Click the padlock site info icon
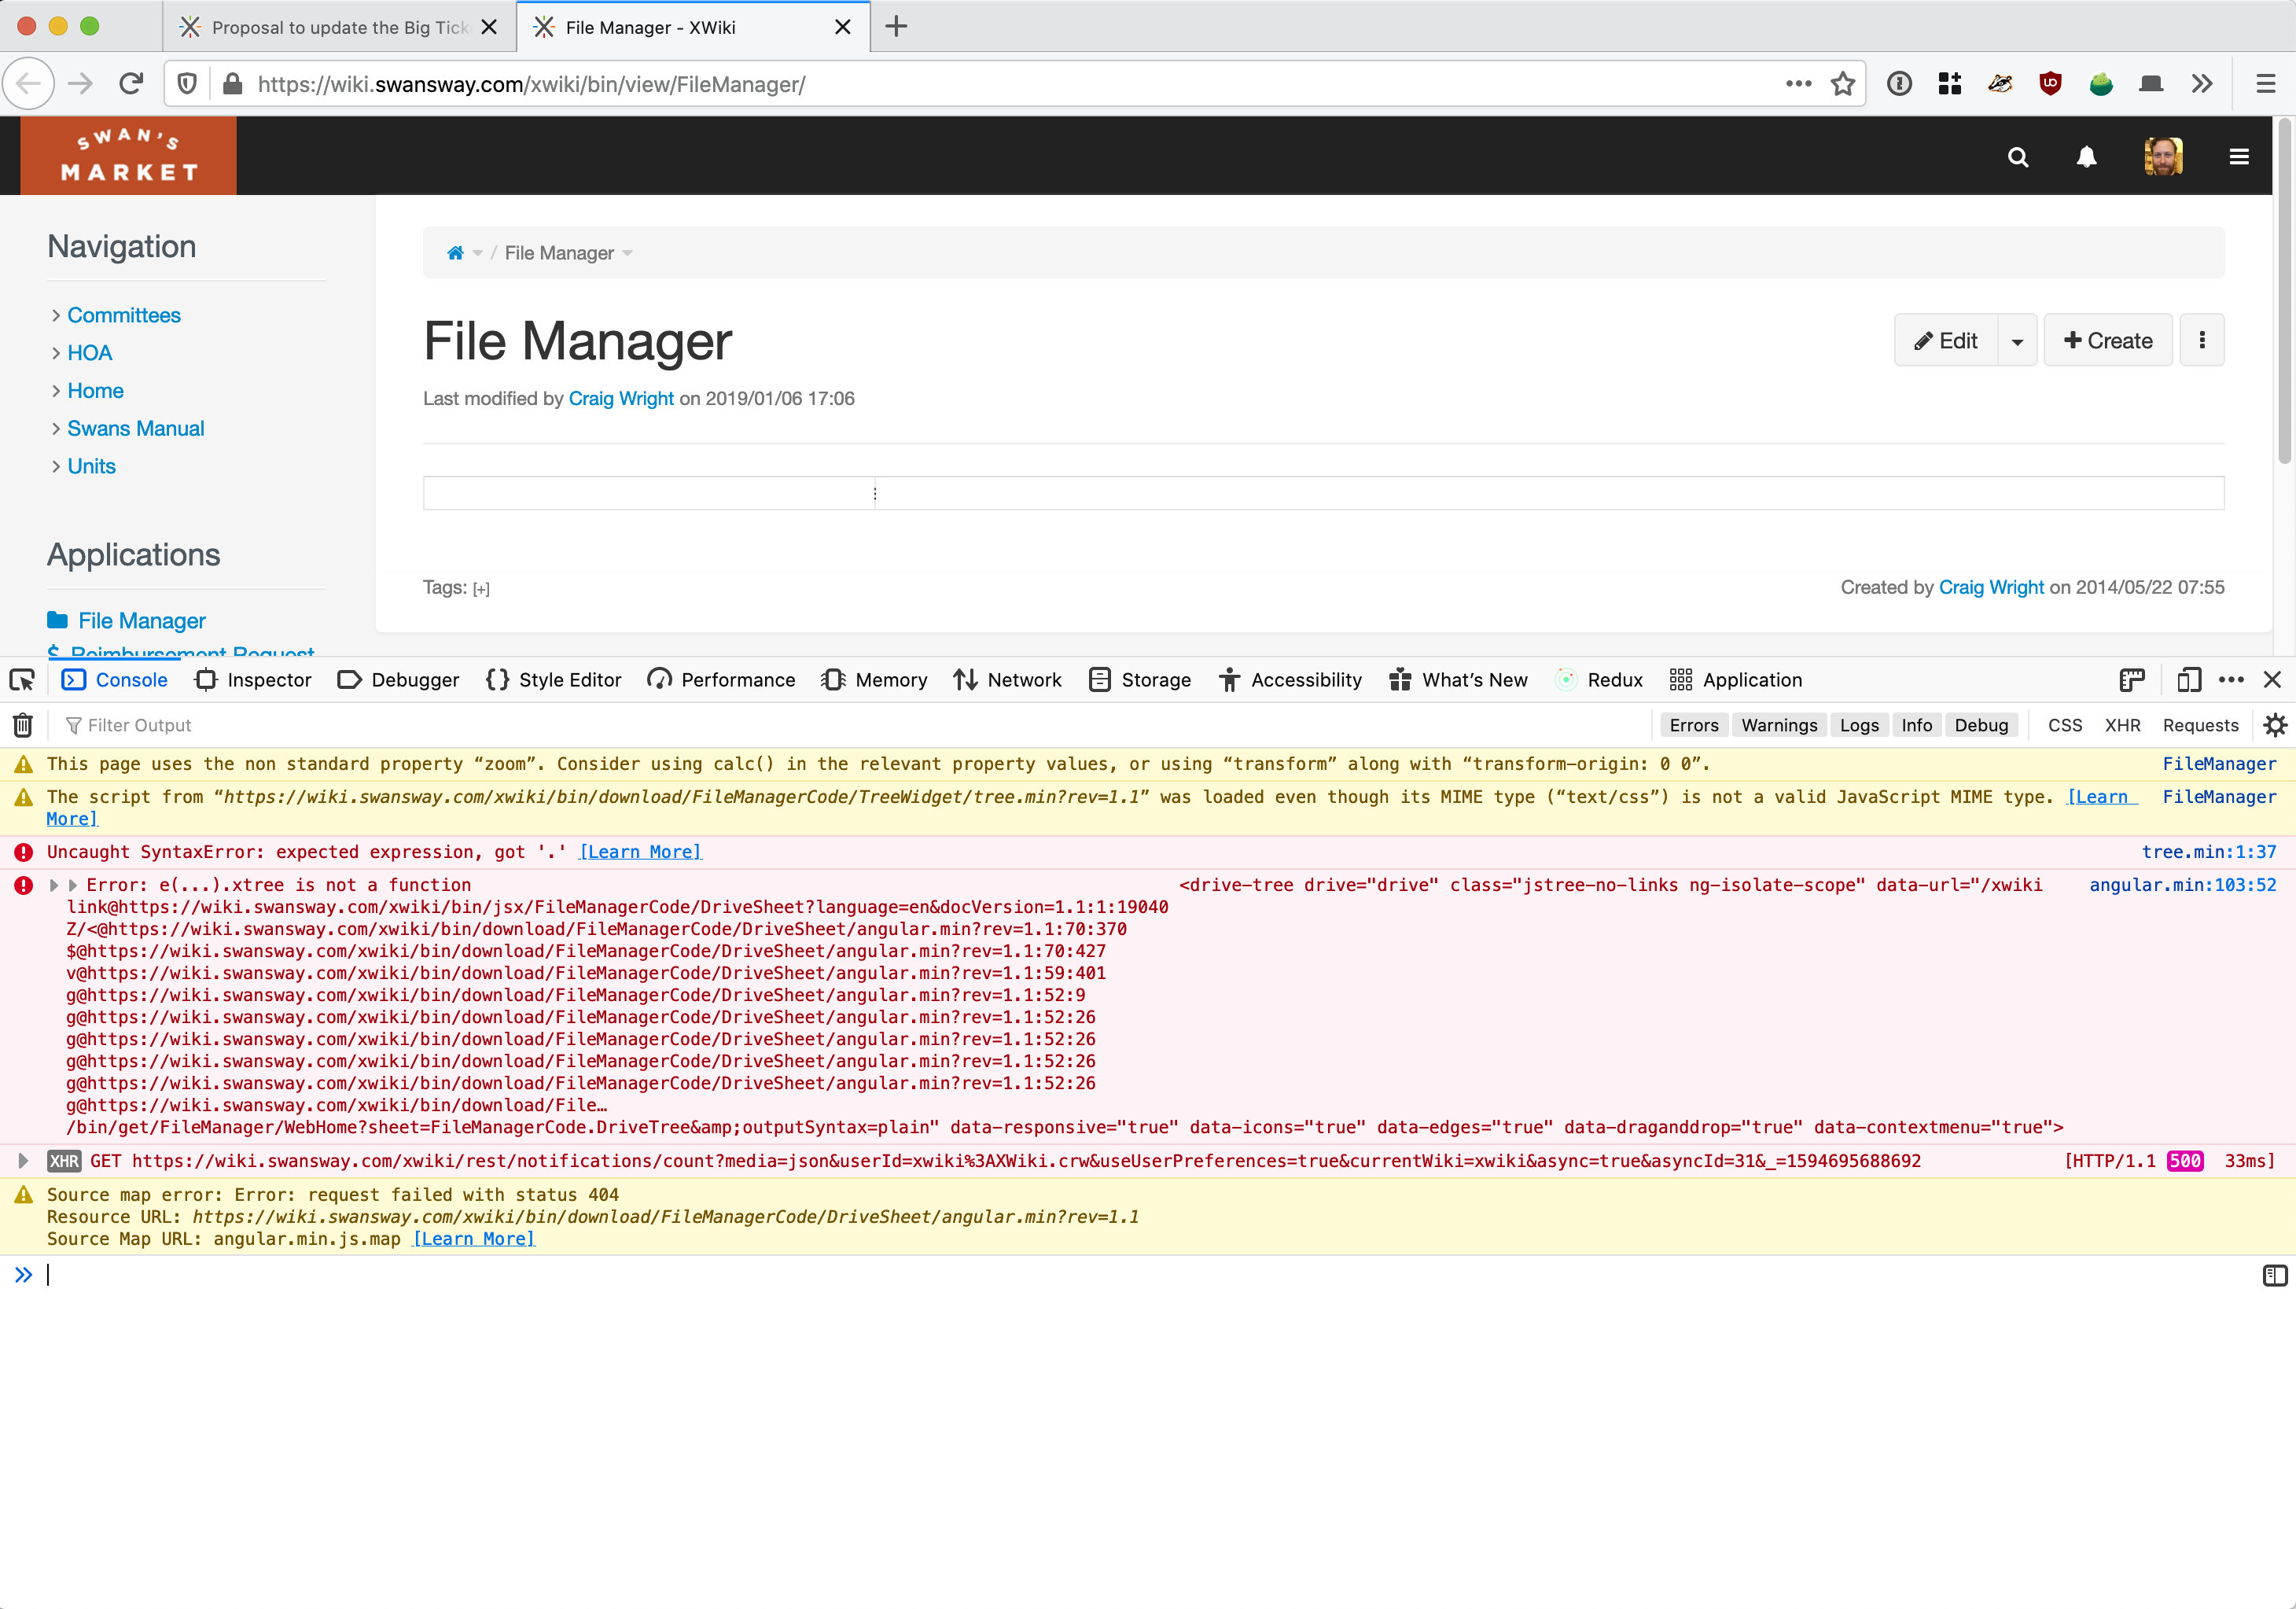2296x1609 pixels. [x=233, y=84]
